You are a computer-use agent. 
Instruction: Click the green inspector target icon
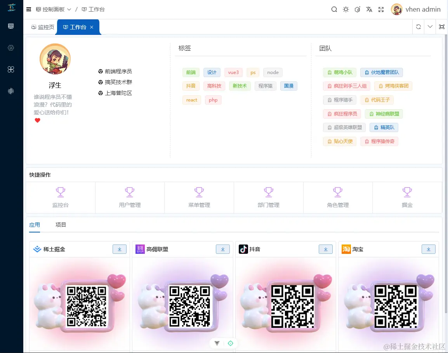(x=231, y=343)
